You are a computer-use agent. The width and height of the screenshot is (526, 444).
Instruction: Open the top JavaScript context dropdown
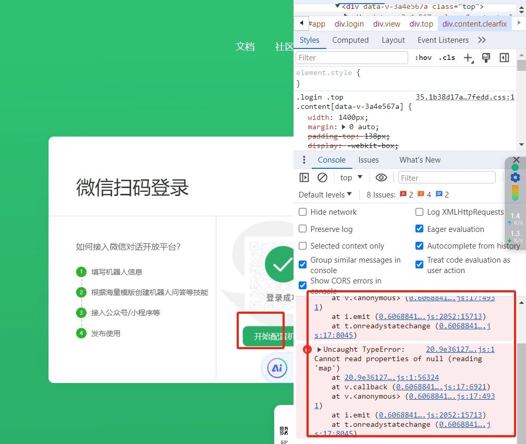[351, 177]
